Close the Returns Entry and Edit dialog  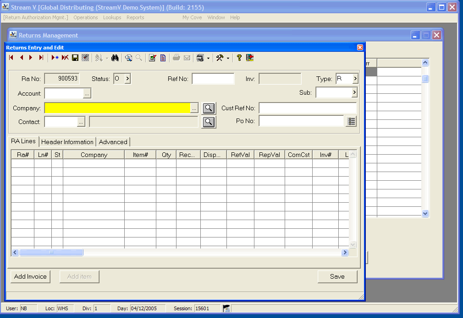360,48
